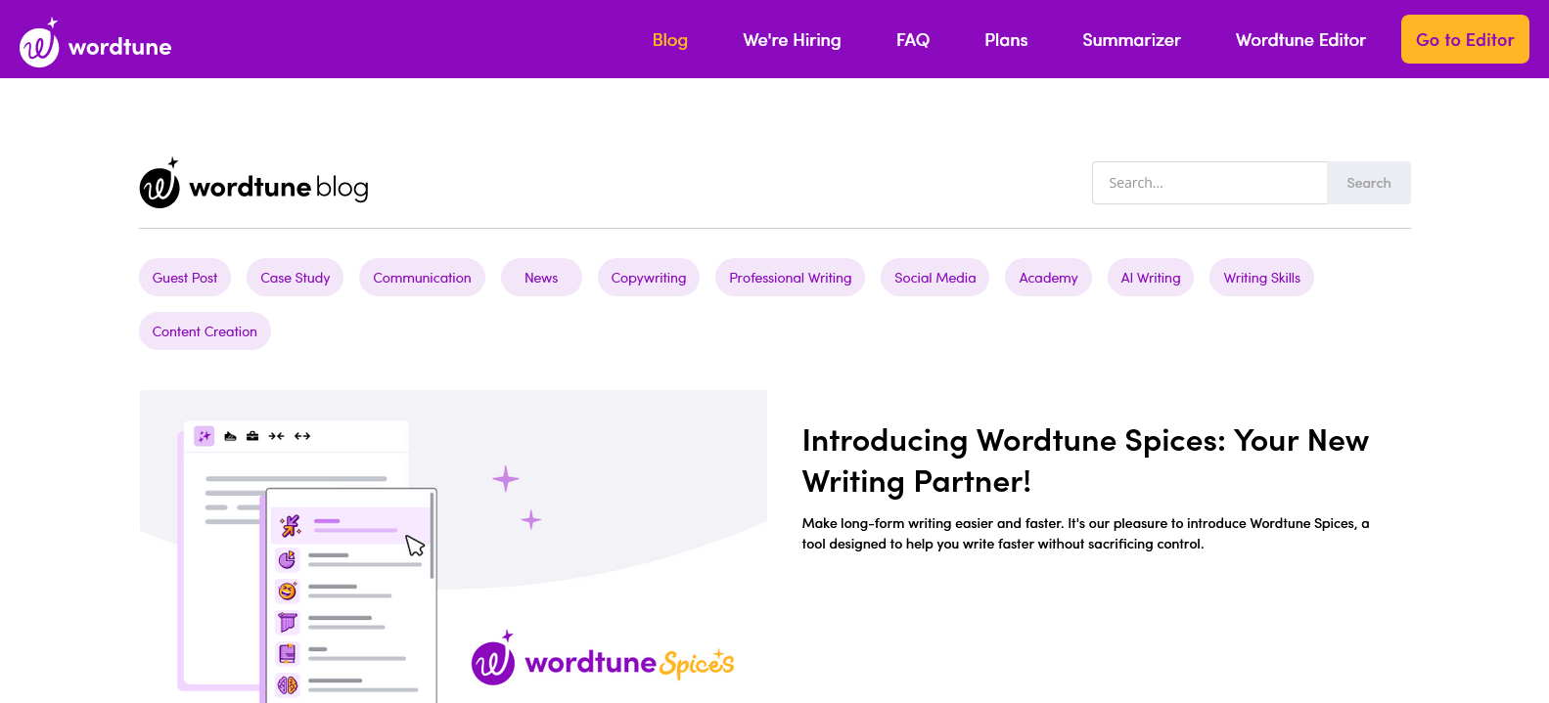1549x703 pixels.
Task: Click the Search button
Action: (x=1369, y=183)
